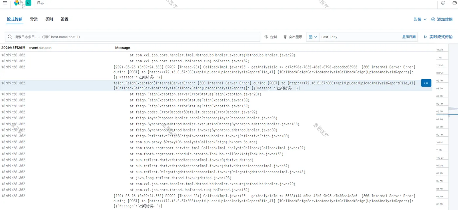Click the 日志 breadcrumb
This screenshot has width=458, height=210.
[x=41, y=3]
